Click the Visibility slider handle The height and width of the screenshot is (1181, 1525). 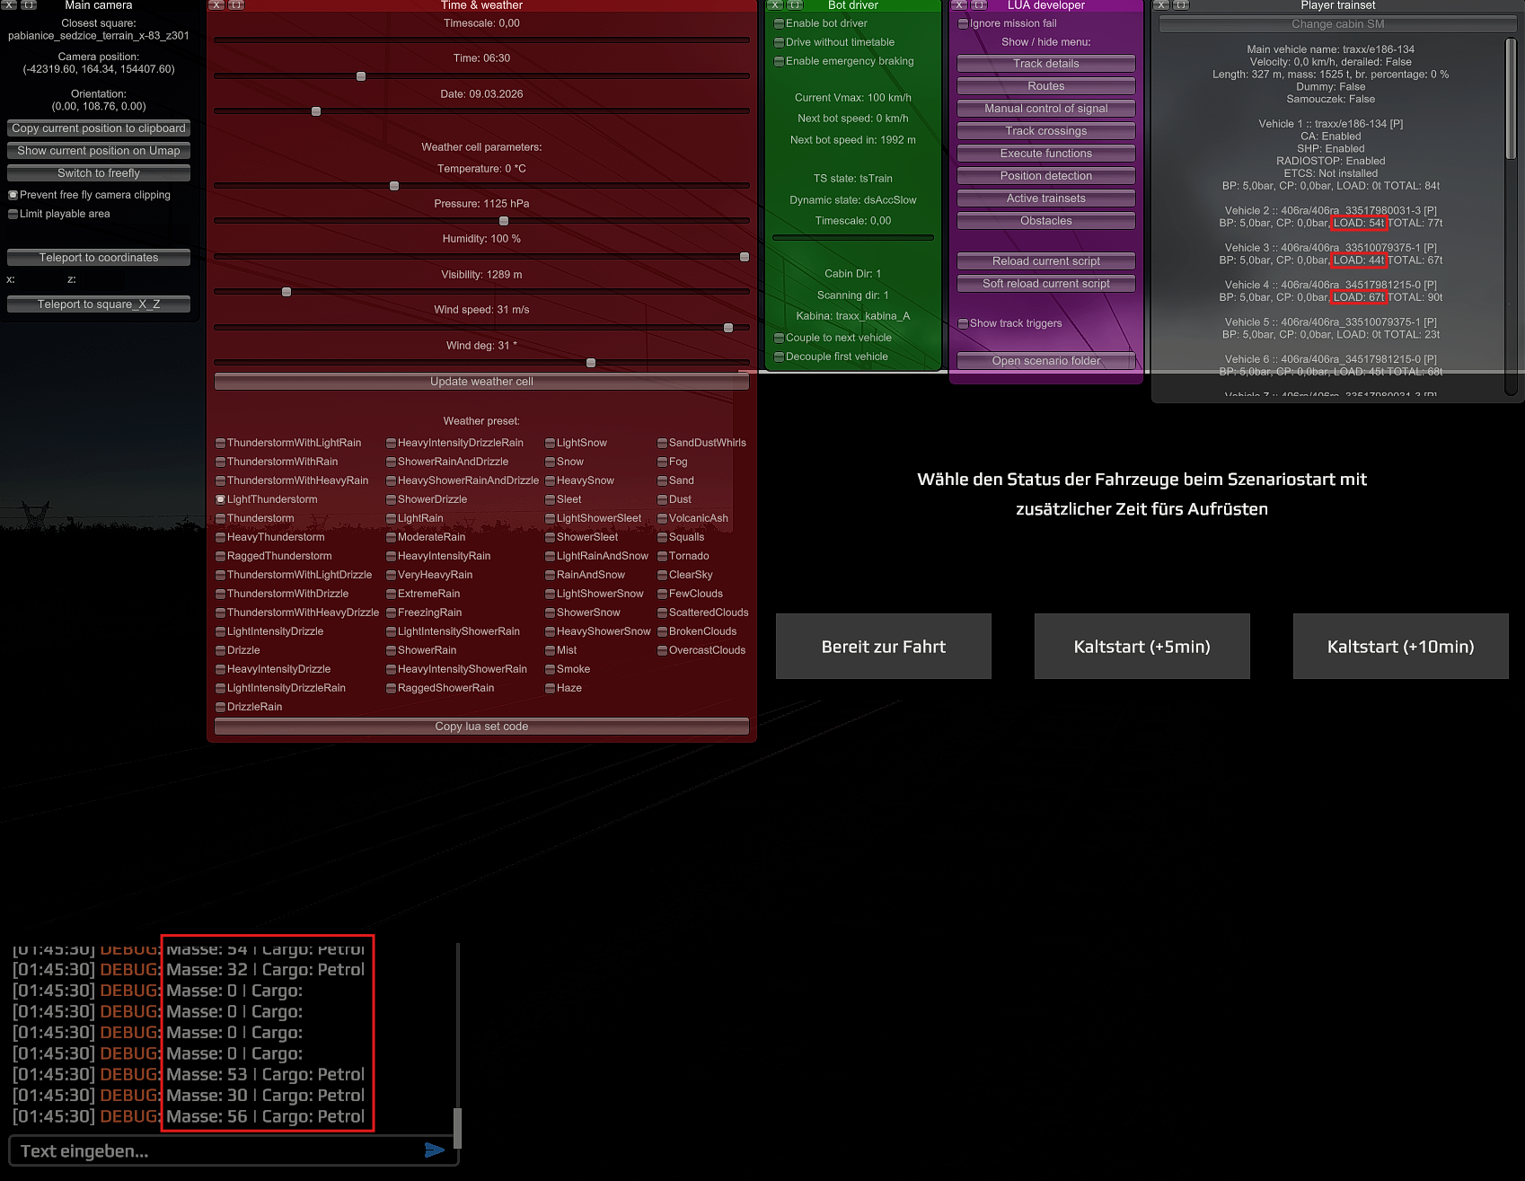tap(286, 292)
